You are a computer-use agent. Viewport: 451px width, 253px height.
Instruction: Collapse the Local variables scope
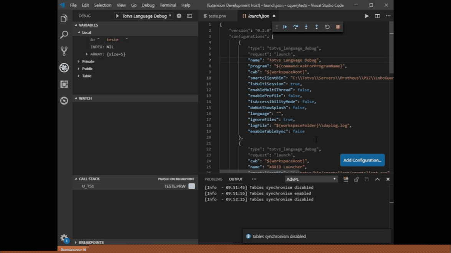click(x=135, y=33)
